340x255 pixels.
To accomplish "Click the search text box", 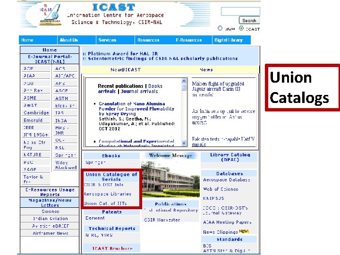I will [240, 11].
